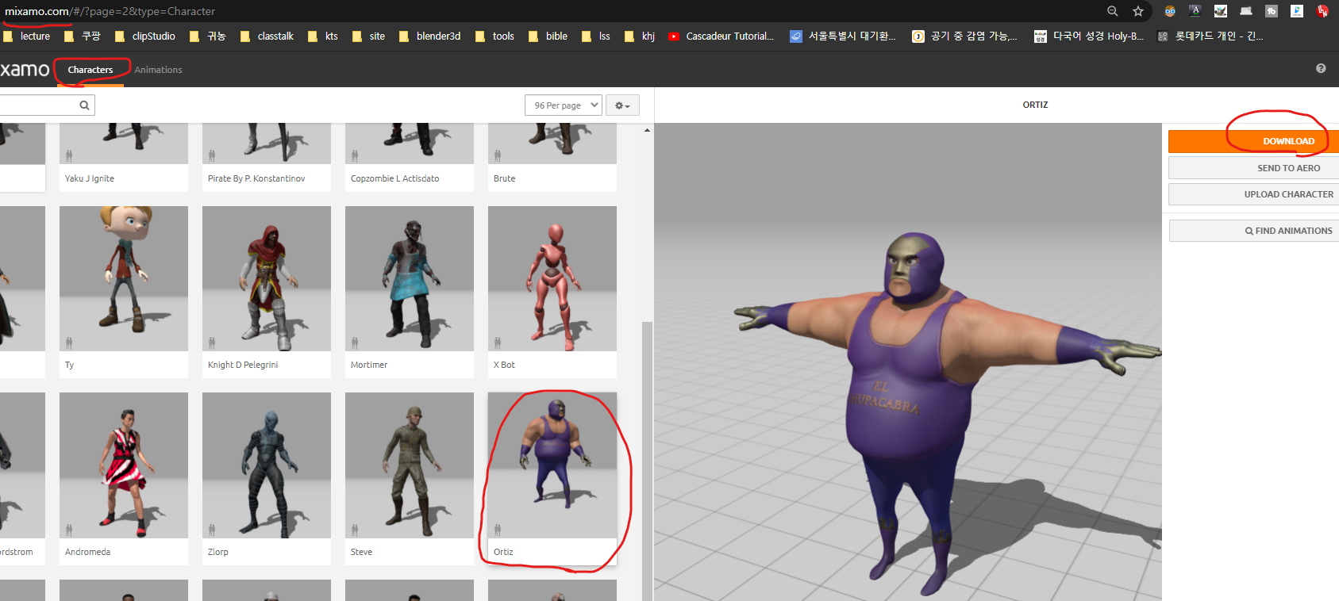Click the UPLOAD CHARACTER button

click(1253, 194)
